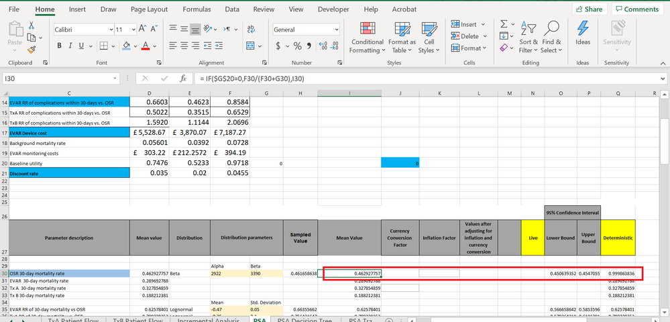Toggle Center horizontal alignment
This screenshot has height=322, width=670.
point(184,46)
